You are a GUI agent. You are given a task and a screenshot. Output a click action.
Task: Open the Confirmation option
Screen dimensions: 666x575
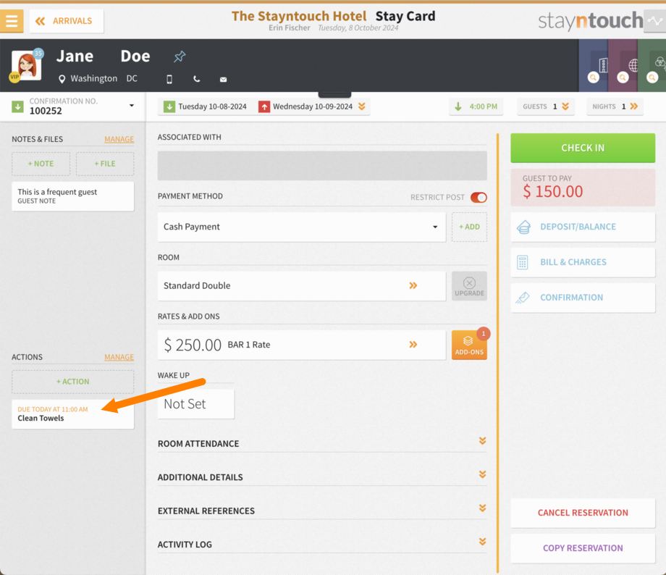point(583,298)
